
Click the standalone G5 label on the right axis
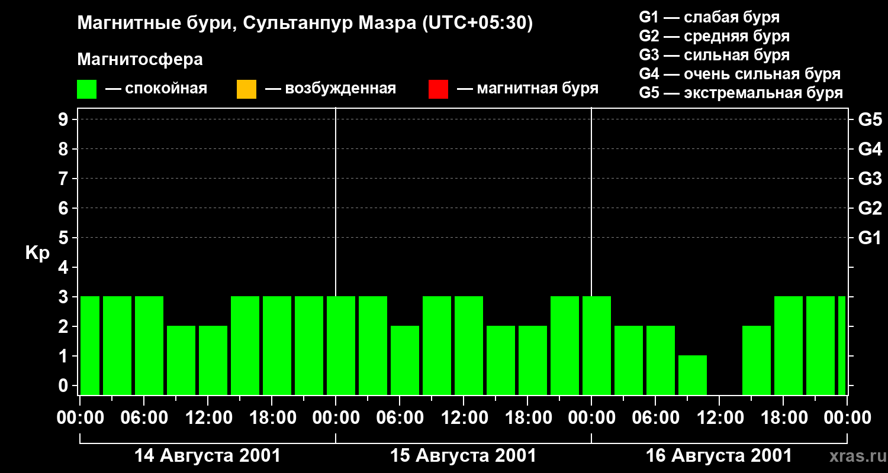[870, 119]
